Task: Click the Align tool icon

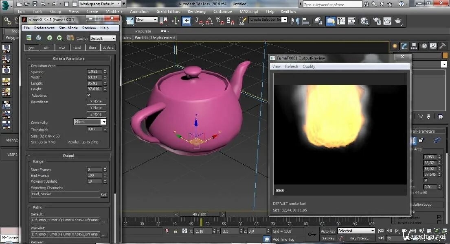Action: tap(306, 21)
